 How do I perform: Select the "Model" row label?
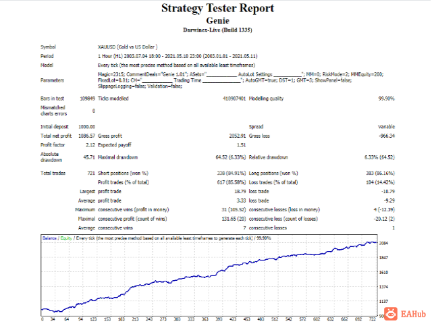pyautogui.click(x=47, y=65)
